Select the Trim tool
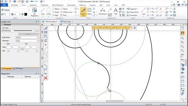The width and height of the screenshot is (188, 106). coord(63,15)
